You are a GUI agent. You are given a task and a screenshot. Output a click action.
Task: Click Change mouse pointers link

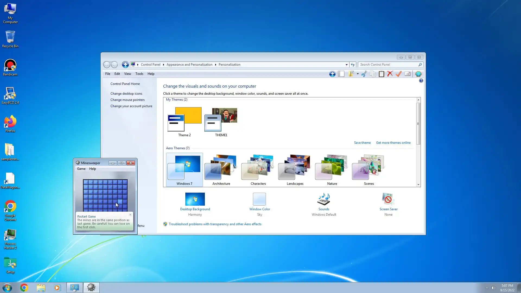[x=127, y=100]
